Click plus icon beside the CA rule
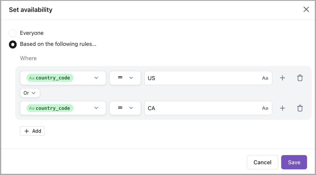 [x=282, y=108]
